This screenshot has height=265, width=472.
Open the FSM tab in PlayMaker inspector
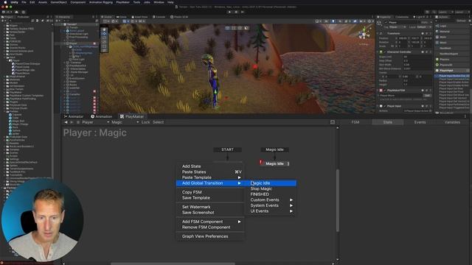(355, 122)
